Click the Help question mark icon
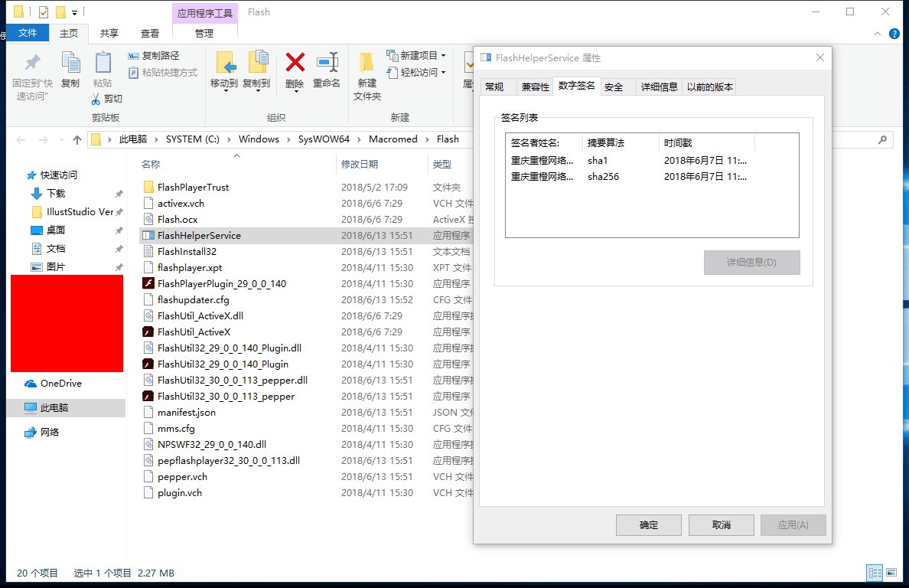Image resolution: width=909 pixels, height=588 pixels. coord(894,34)
